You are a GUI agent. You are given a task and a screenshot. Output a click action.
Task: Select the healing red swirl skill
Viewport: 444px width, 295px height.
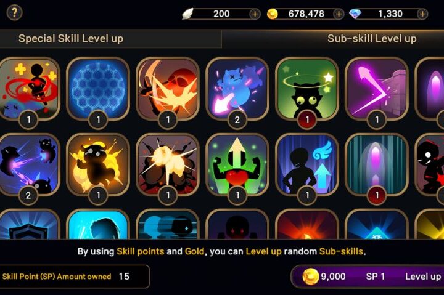pos(28,89)
